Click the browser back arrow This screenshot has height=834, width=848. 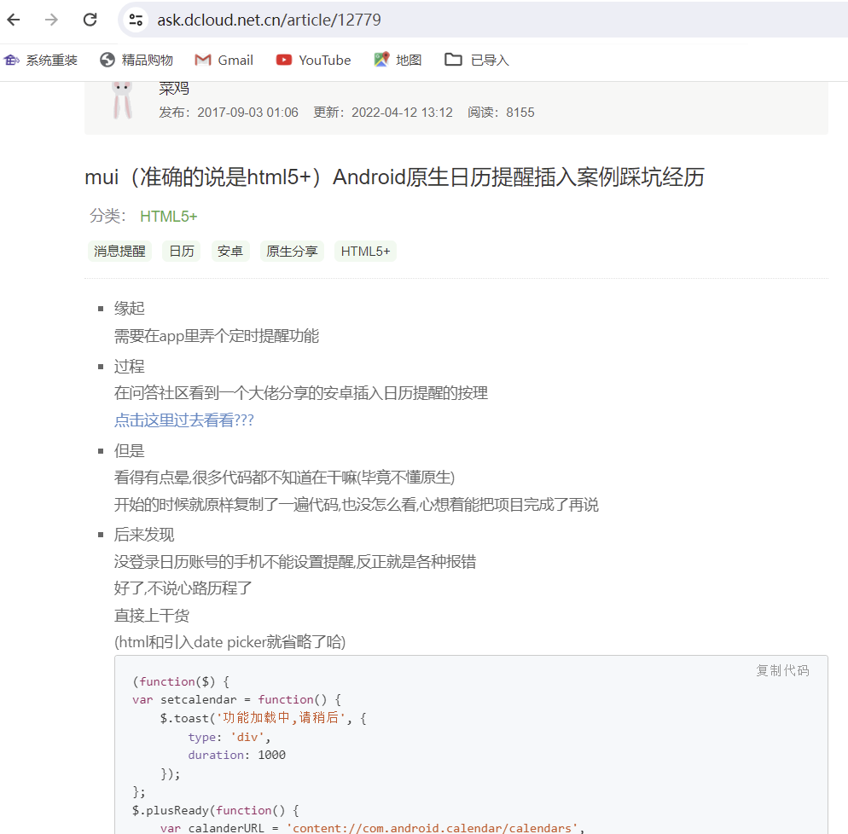tap(14, 19)
